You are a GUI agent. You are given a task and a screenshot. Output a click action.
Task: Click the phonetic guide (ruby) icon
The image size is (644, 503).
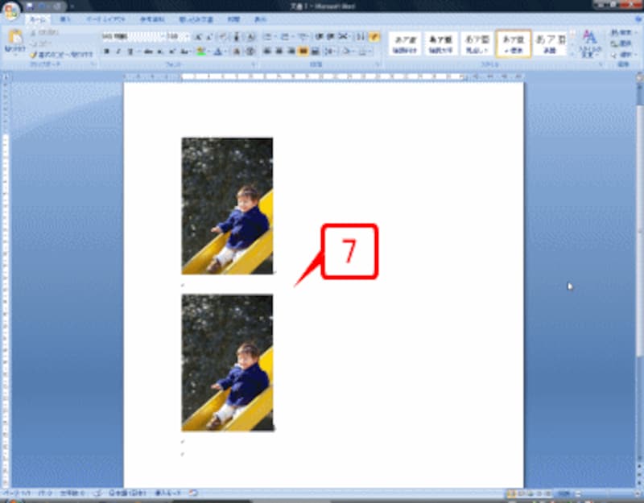click(237, 37)
